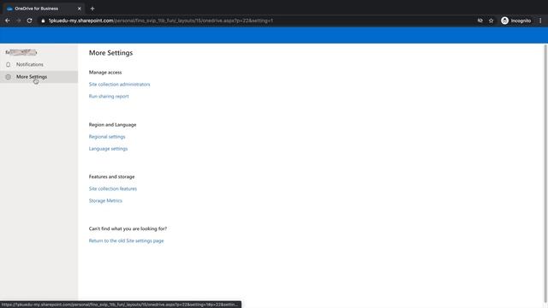548x308 pixels.
Task: Click the More Settings gear icon
Action: pos(9,77)
